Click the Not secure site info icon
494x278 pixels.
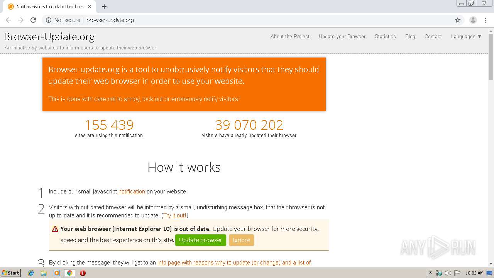coord(49,20)
